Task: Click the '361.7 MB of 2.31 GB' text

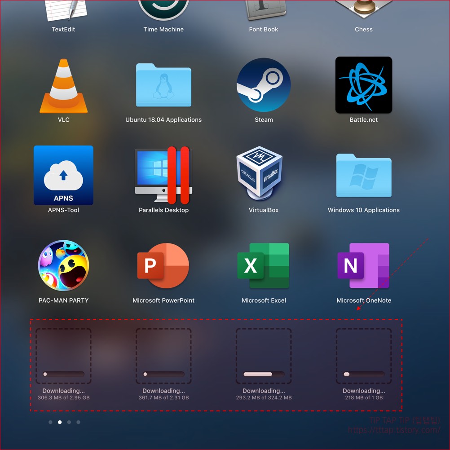Action: click(x=163, y=398)
